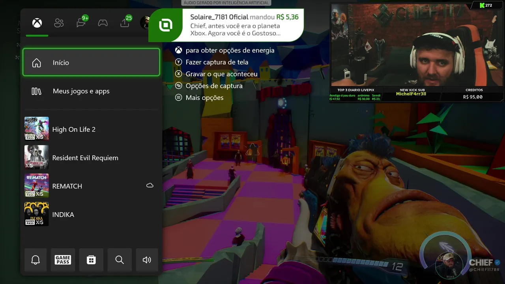Viewport: 505px width, 284px height.
Task: Open the search magnifier button
Action: (x=120, y=260)
